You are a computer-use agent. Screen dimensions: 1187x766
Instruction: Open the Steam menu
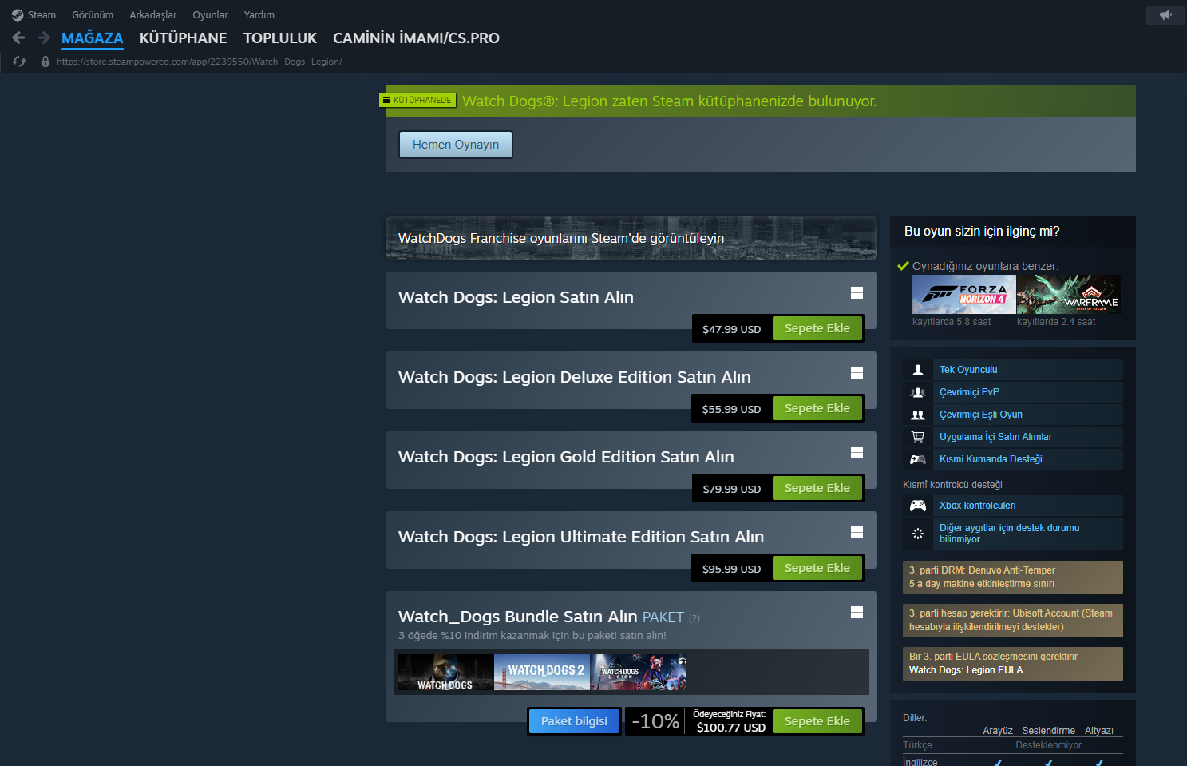click(x=42, y=15)
